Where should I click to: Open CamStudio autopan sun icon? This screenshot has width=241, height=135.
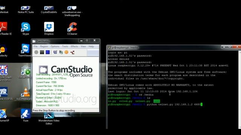(66, 52)
